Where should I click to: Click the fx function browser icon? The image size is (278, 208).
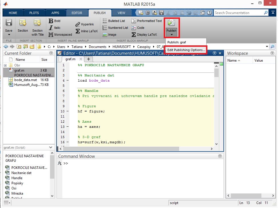point(60,163)
